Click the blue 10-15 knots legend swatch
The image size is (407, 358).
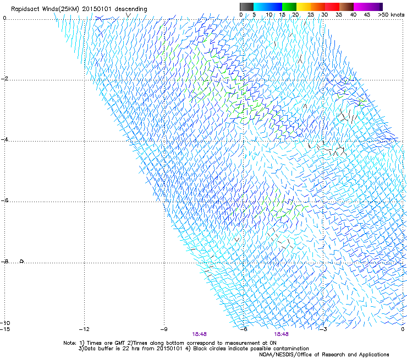tap(275, 7)
